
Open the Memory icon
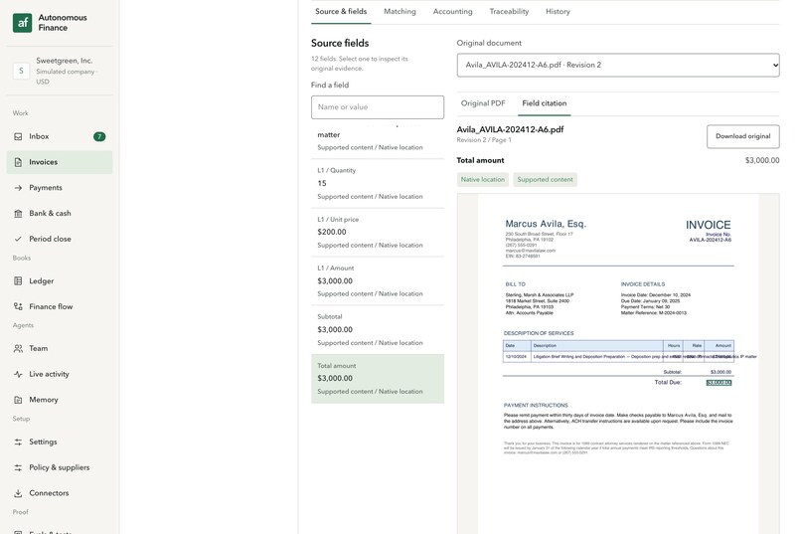point(18,400)
